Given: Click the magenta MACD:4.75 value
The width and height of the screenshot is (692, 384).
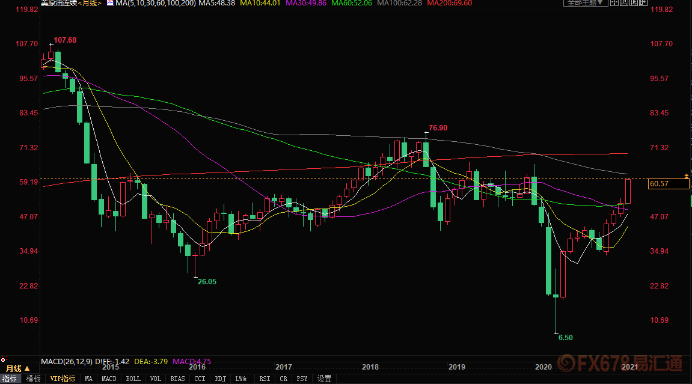Looking at the screenshot, I should click(192, 362).
